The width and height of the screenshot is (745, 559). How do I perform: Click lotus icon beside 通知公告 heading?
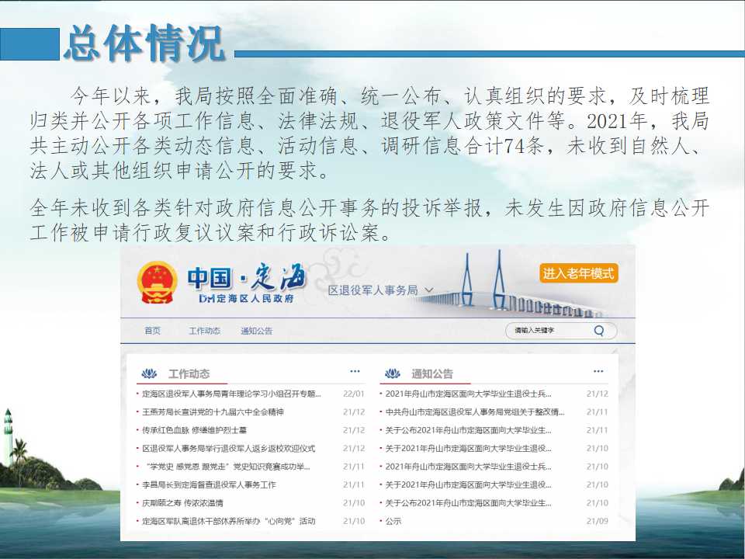point(393,373)
